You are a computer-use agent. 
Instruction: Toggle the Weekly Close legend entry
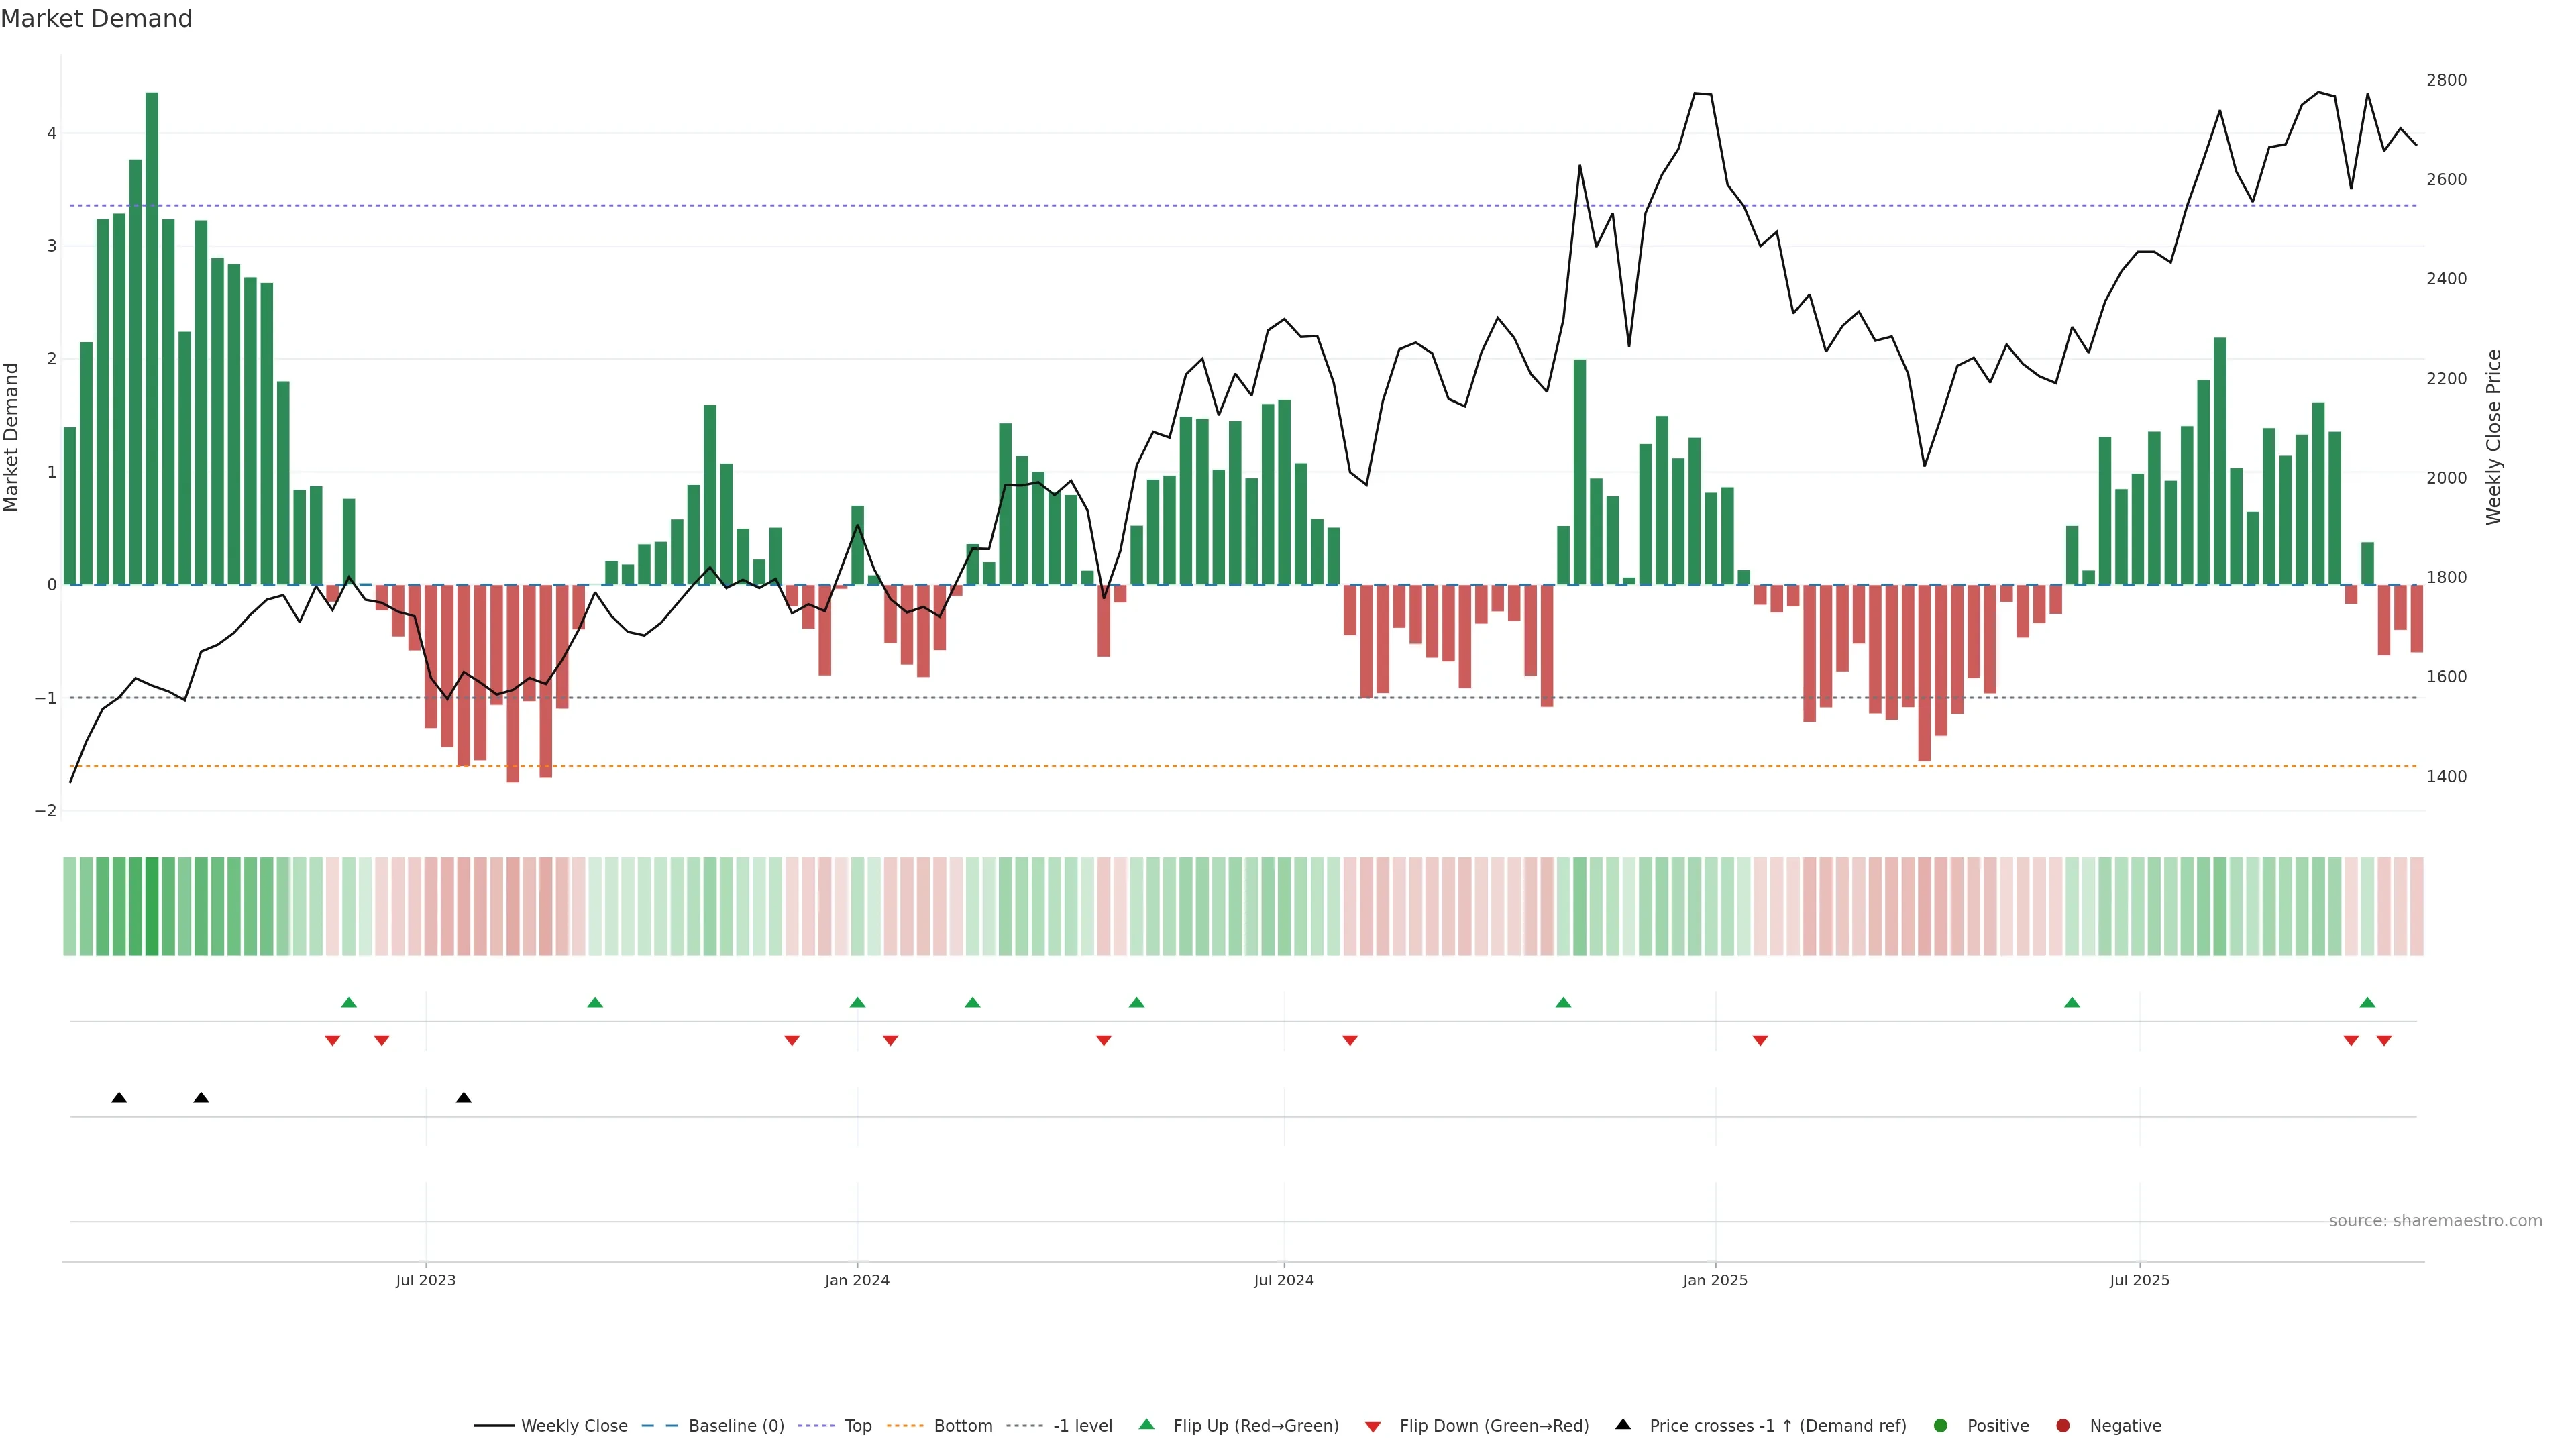574,1426
